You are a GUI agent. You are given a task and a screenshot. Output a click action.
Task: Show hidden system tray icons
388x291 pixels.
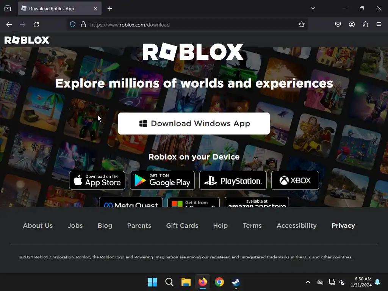(308, 282)
